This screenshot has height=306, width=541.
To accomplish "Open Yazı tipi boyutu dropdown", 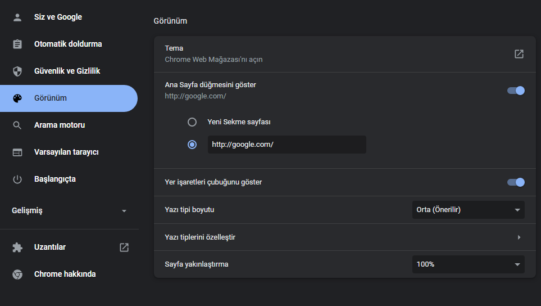I will [x=468, y=210].
